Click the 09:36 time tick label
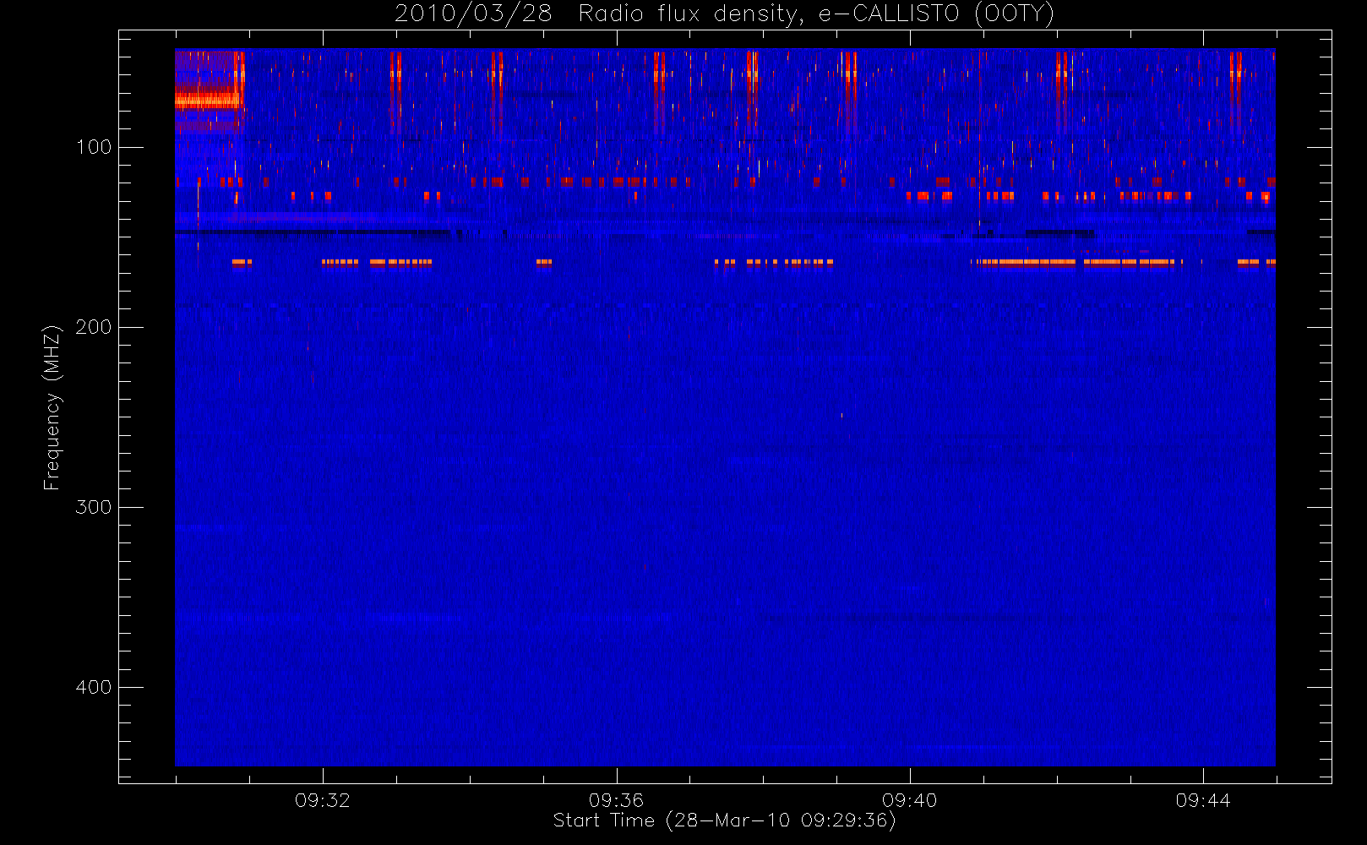Image resolution: width=1367 pixels, height=845 pixels. point(616,800)
